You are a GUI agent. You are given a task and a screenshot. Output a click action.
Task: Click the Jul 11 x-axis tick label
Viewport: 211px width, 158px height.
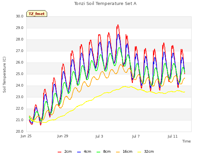tap(172, 136)
